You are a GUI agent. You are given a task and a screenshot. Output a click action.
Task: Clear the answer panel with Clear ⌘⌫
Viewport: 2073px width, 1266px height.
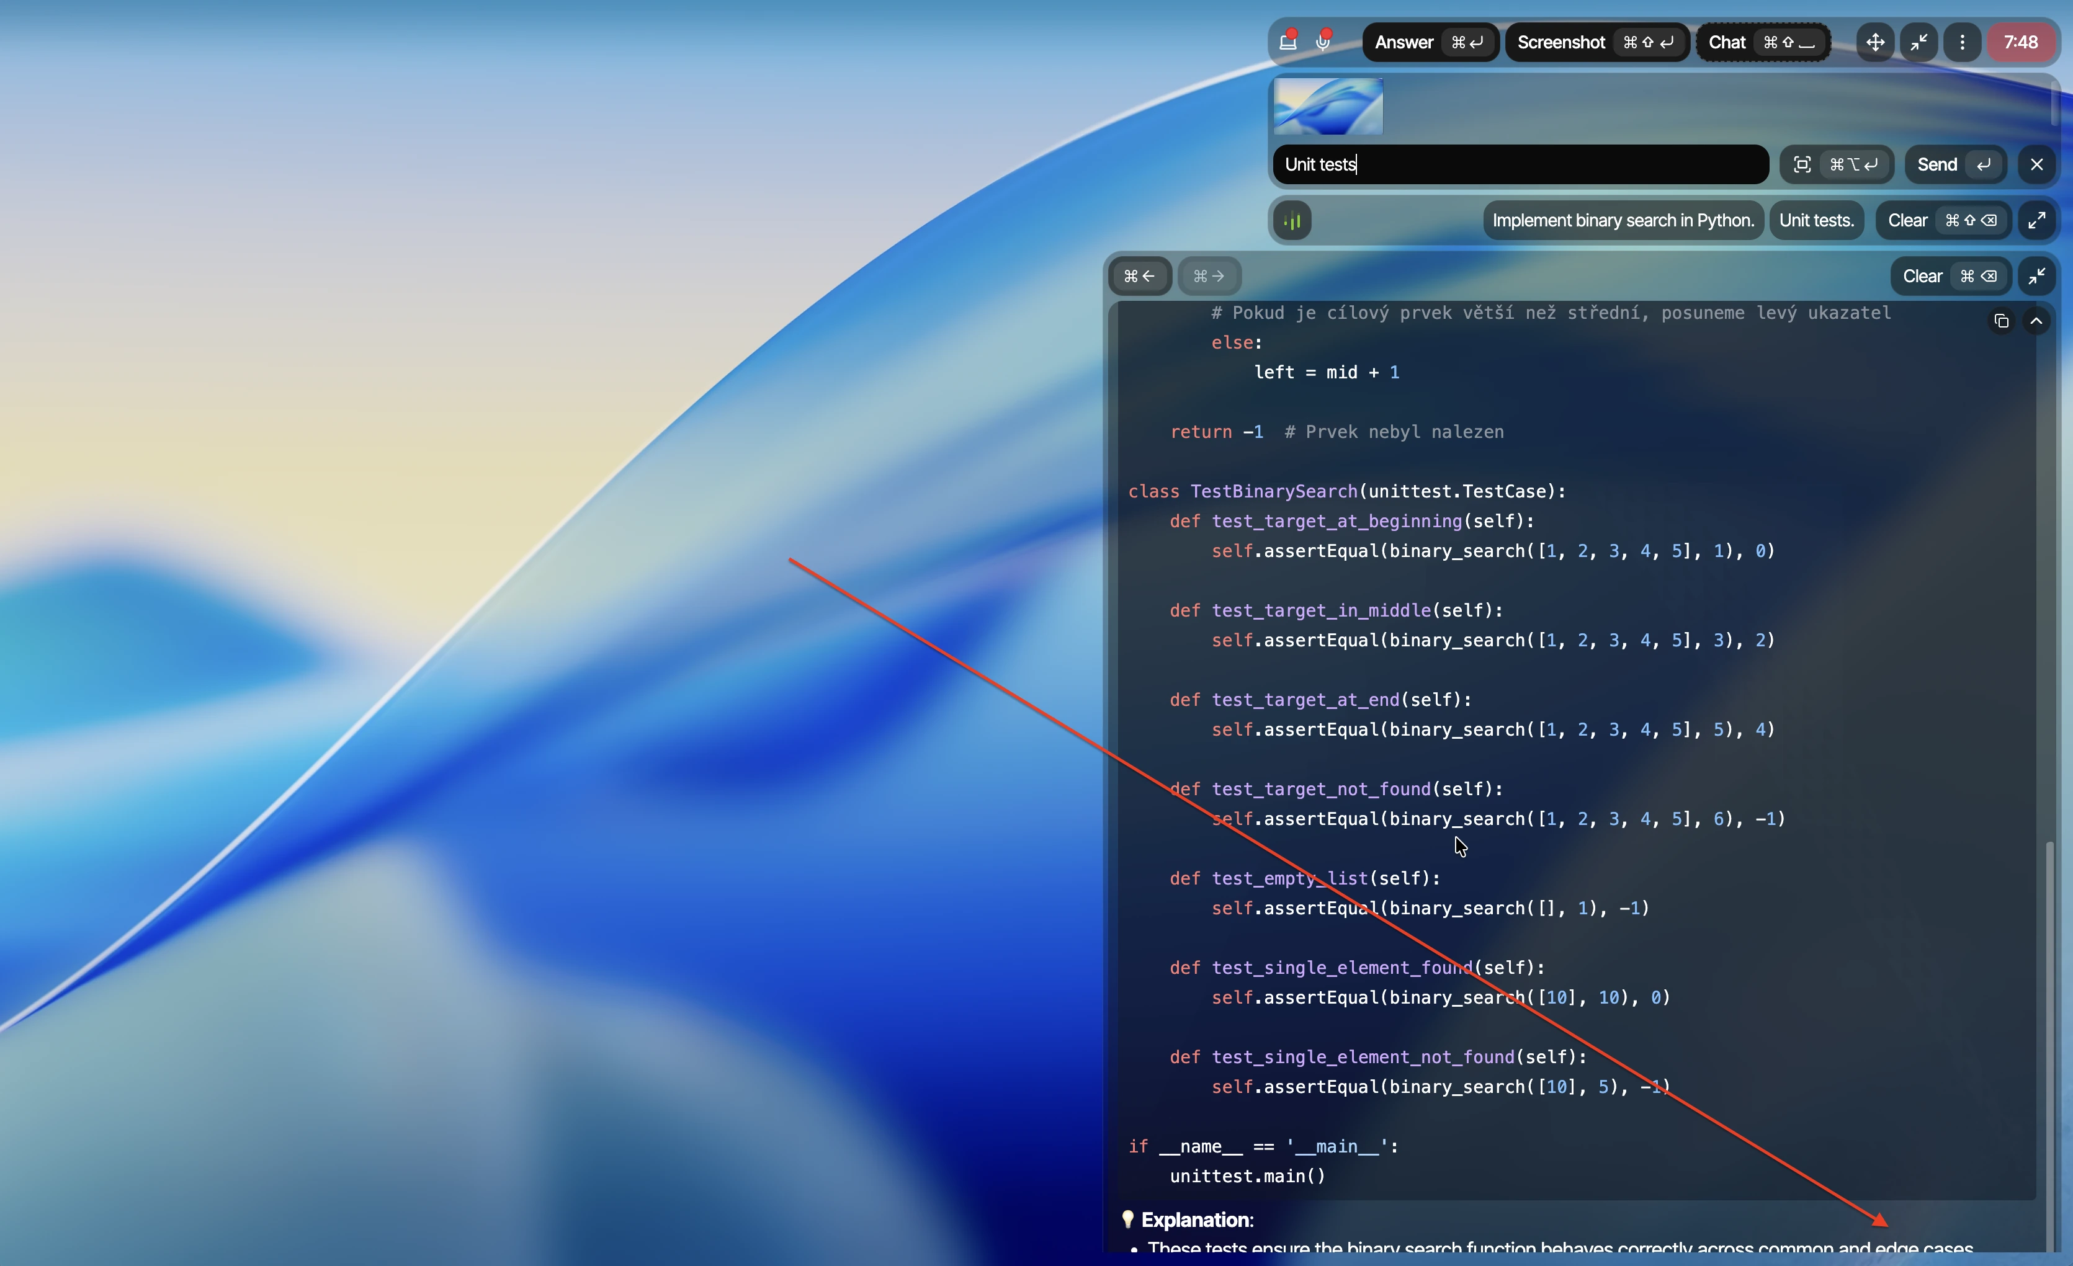point(1950,276)
